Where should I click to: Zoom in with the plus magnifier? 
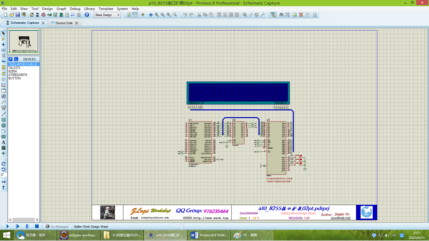(157, 15)
